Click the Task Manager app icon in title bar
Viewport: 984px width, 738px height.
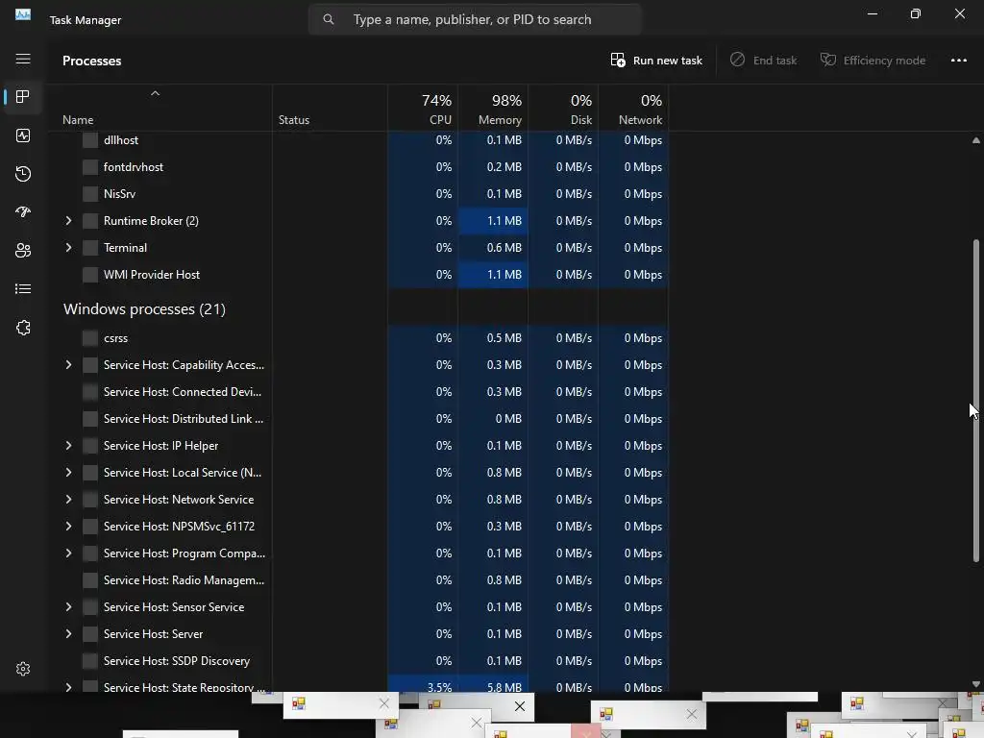click(23, 14)
